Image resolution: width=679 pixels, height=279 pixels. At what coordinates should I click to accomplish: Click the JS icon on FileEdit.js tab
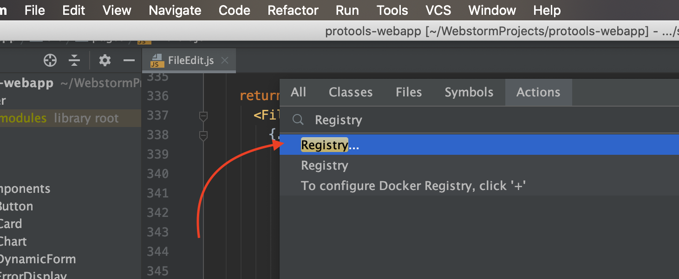pyautogui.click(x=158, y=60)
